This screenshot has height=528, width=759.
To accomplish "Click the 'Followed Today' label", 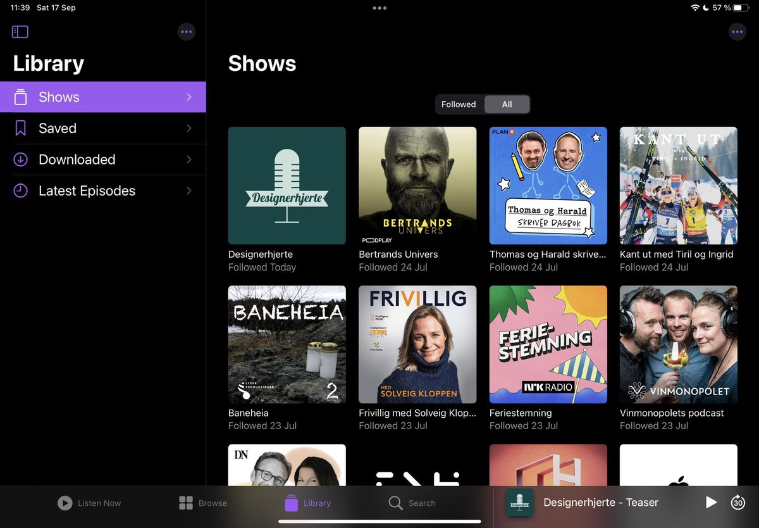I will click(262, 267).
